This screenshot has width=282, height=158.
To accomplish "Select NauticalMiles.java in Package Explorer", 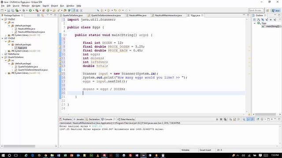I will coord(26,29).
